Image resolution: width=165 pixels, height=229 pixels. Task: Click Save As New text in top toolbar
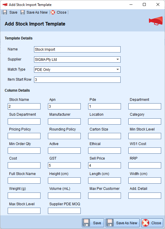tap(37, 12)
